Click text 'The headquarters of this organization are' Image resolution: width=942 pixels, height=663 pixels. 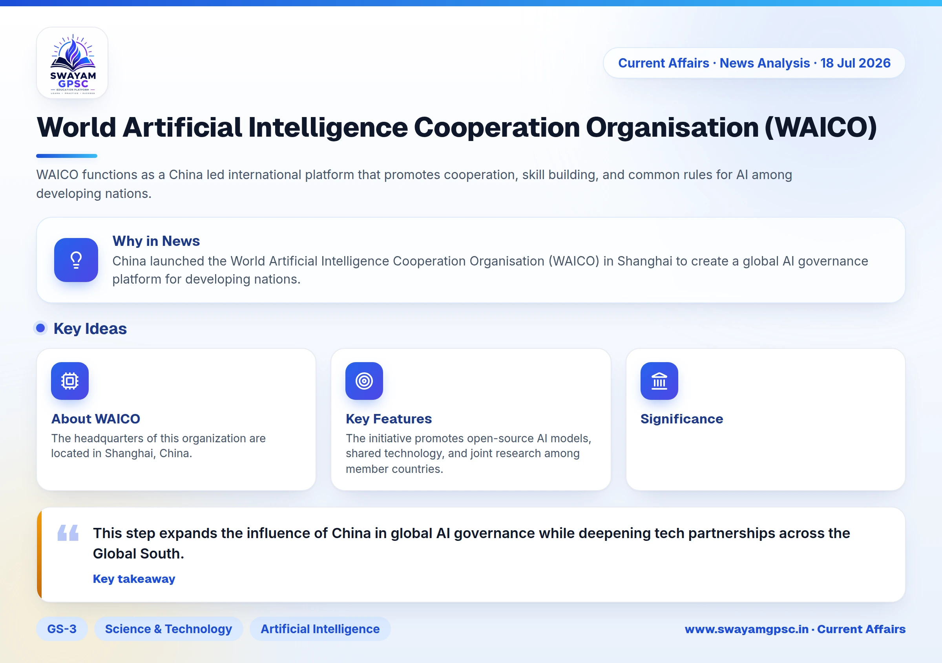pos(158,438)
